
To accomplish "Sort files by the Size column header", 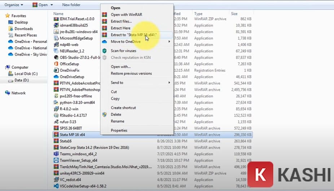I will 234,14.
